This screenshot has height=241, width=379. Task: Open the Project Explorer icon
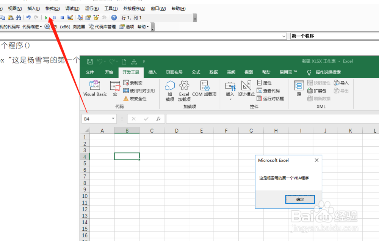pyautogui.click(x=80, y=17)
